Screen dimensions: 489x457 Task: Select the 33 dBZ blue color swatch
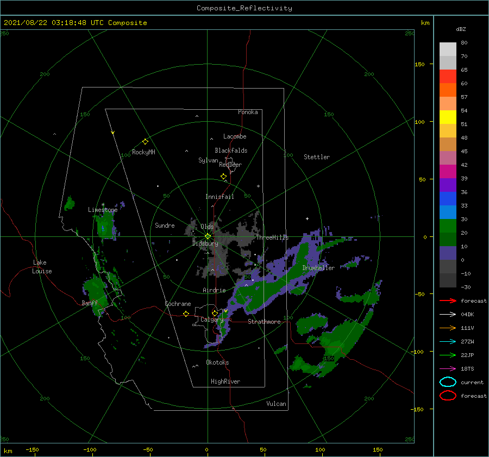pyautogui.click(x=448, y=198)
